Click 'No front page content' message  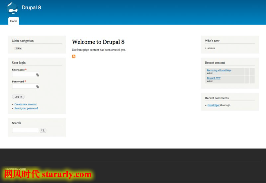[99, 50]
